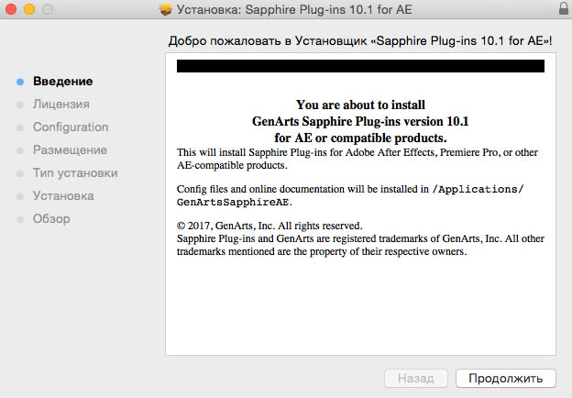
Task: Choose the Установка step in the sidebar
Action: (63, 196)
